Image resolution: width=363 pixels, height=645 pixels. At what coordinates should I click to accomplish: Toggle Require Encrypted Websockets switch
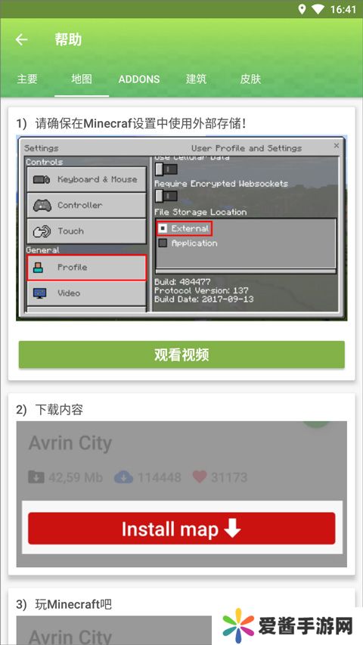tap(166, 196)
